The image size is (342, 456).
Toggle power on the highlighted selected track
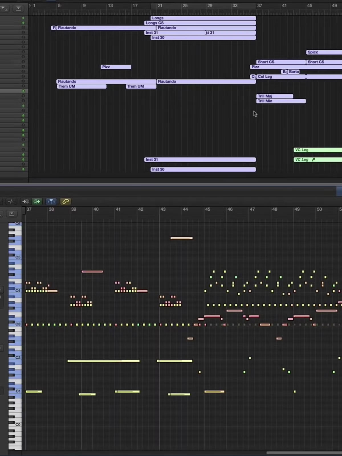(x=23, y=91)
